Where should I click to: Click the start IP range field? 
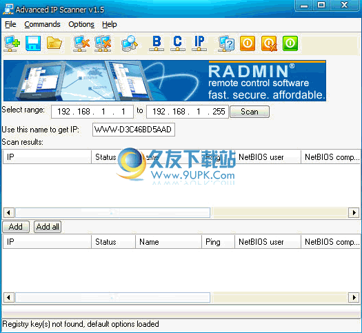[92, 112]
